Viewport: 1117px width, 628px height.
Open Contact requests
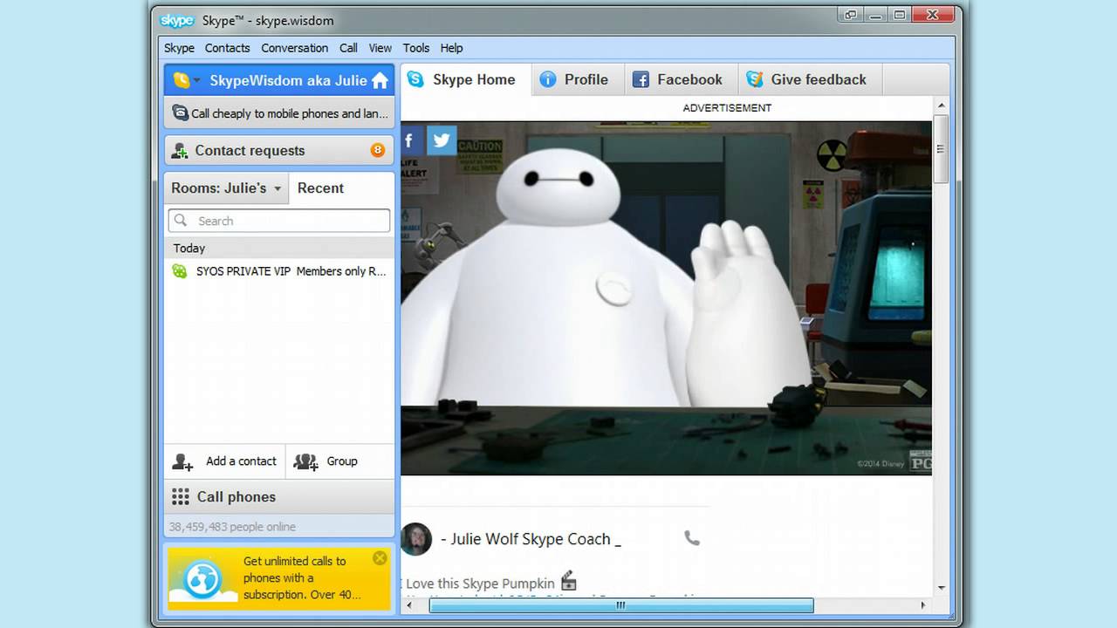279,150
